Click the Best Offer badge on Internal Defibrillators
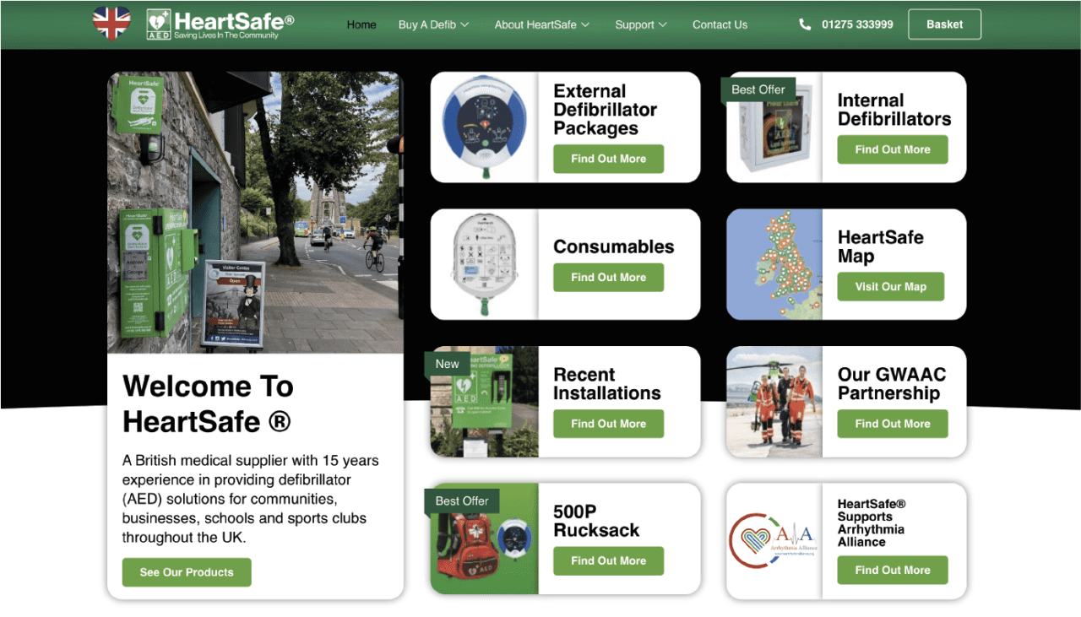Image resolution: width=1081 pixels, height=617 pixels. click(758, 89)
